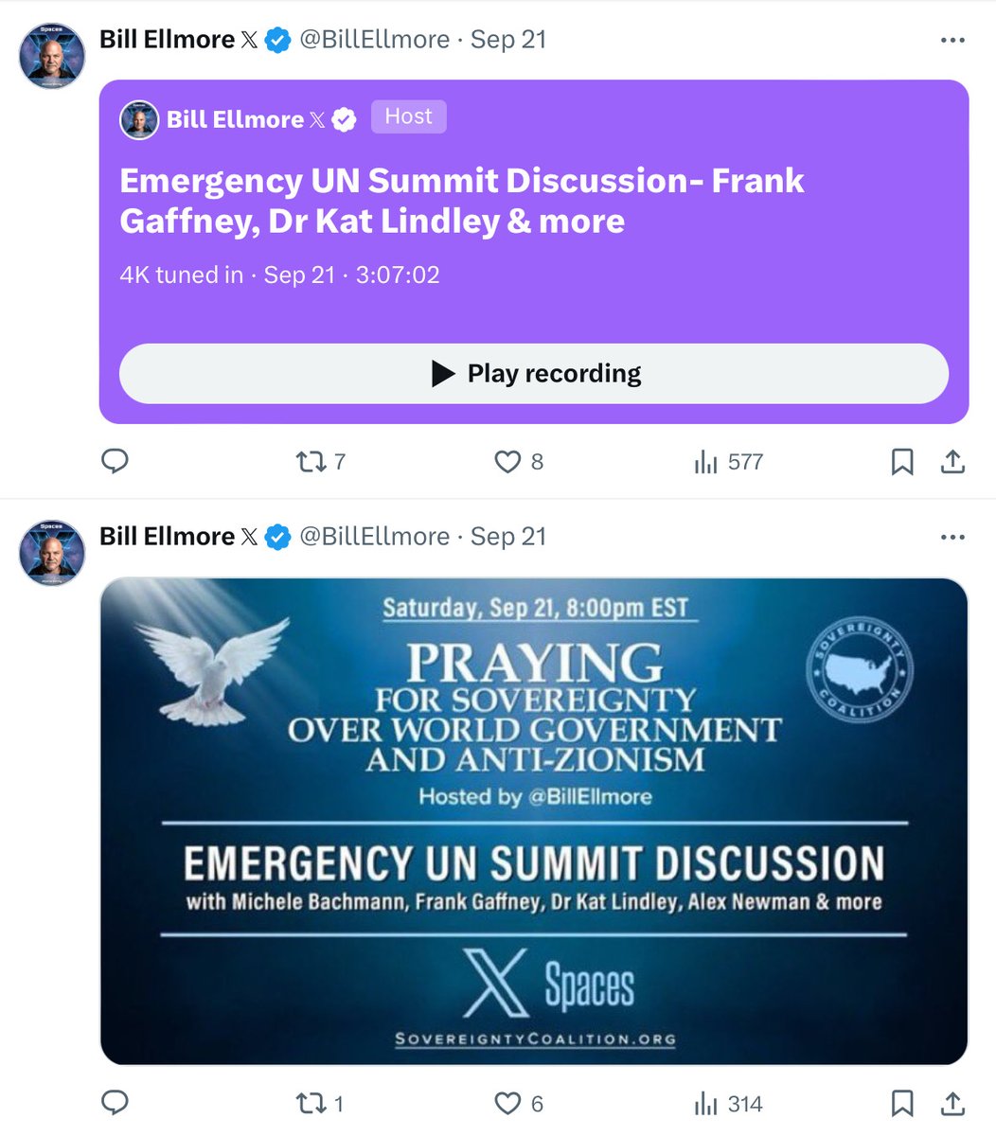View analytics showing 577 views
This screenshot has width=996, height=1136.
[728, 462]
